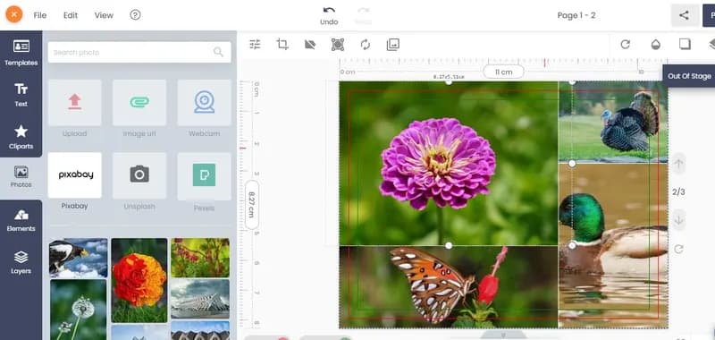Click the Undo button
Image resolution: width=715 pixels, height=340 pixels.
(329, 15)
